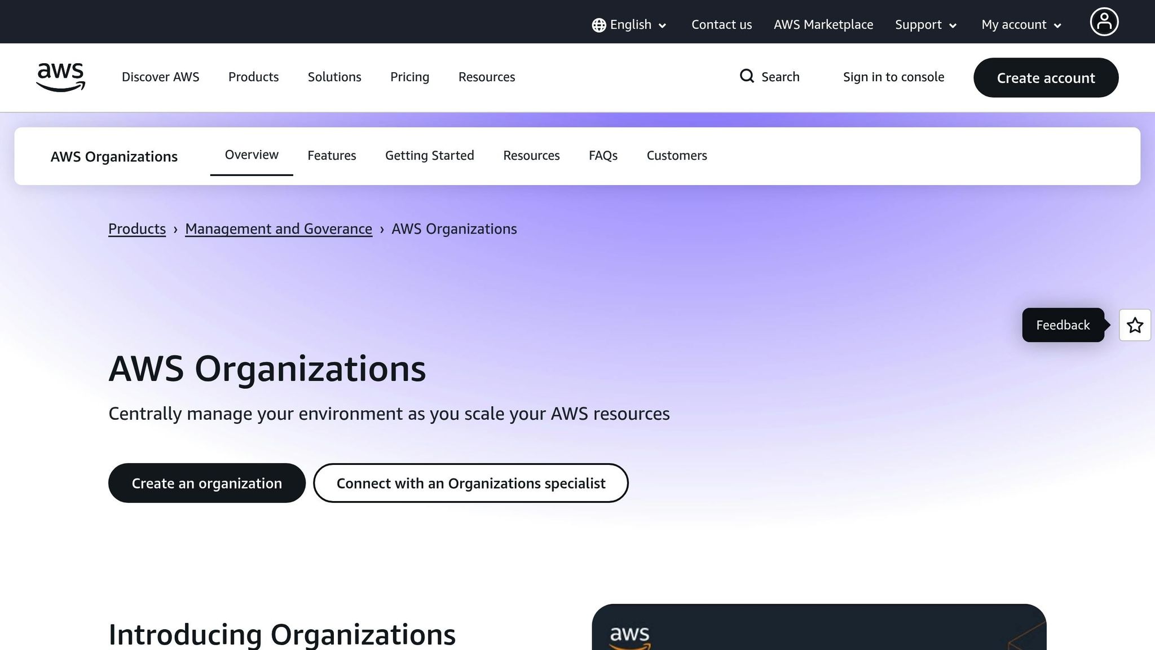Click Connect with an Organizations specialist

point(471,483)
